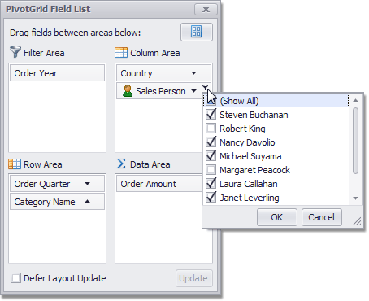Click the Column Area grid icon
The image size is (369, 301).
[121, 53]
